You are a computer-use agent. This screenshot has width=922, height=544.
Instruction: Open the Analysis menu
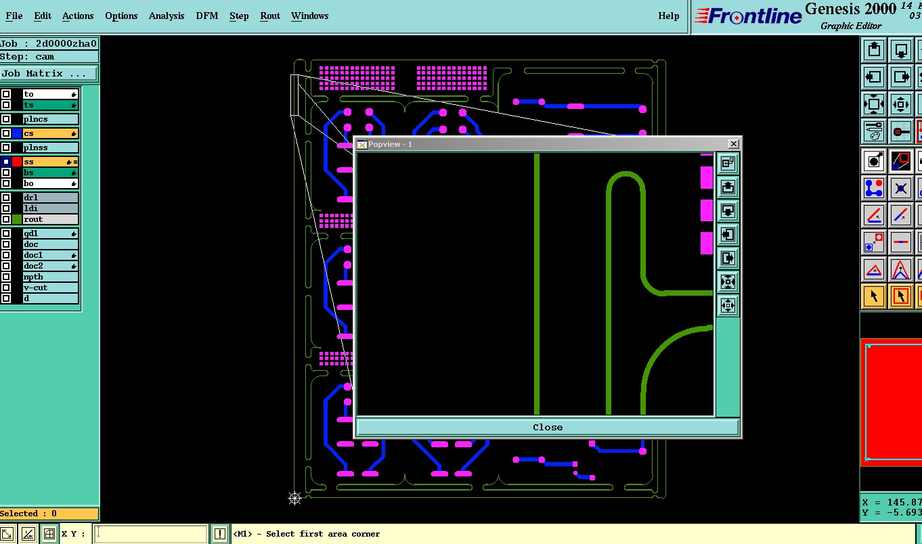pyautogui.click(x=167, y=16)
